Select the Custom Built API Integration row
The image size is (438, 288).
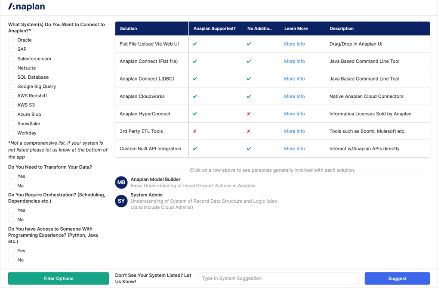tap(272, 149)
